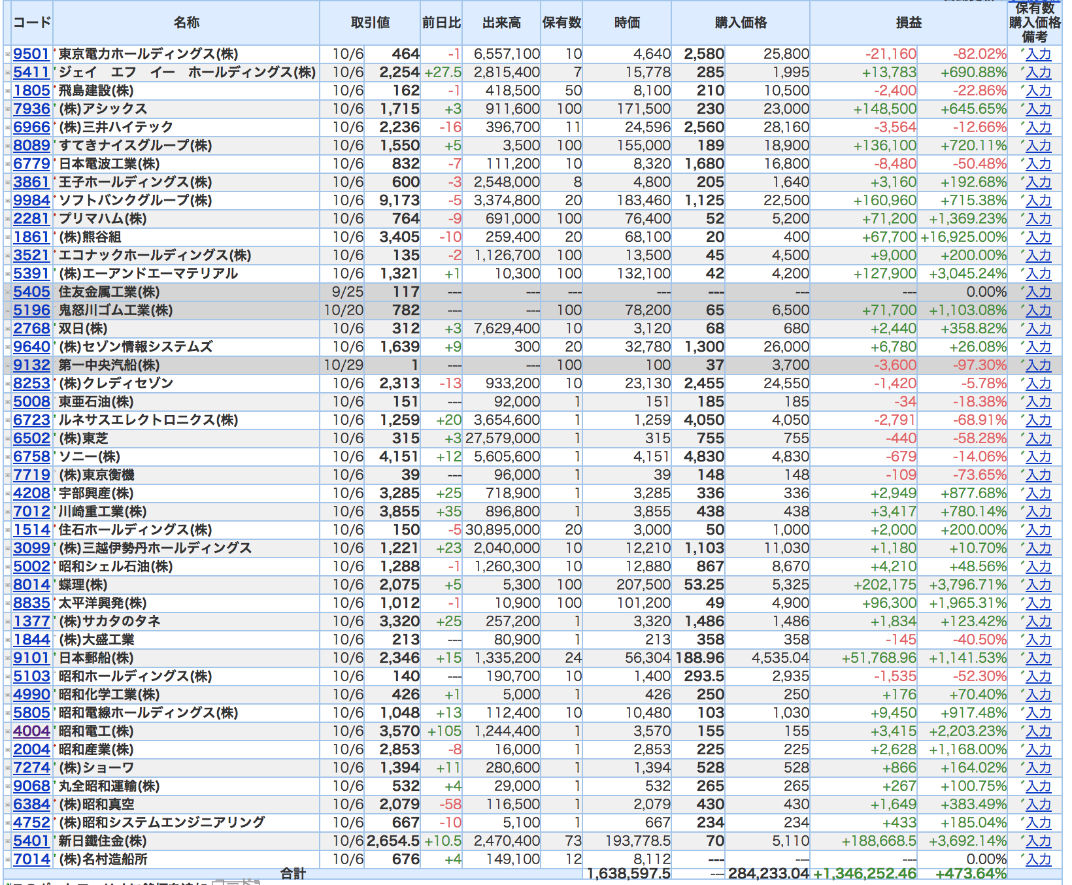
Task: Open the 入力 link on the 新日鐵住金 row
Action: pos(1038,841)
